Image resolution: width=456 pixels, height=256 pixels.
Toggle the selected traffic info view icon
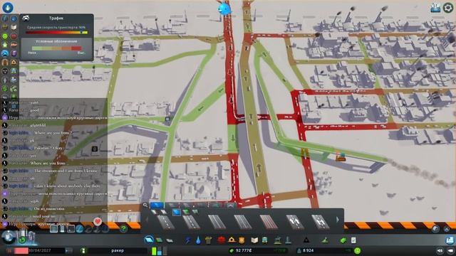tap(5, 53)
